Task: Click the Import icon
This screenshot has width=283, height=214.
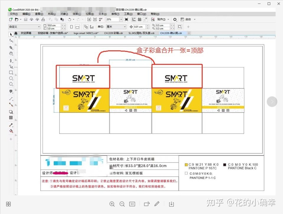Action: point(89,19)
